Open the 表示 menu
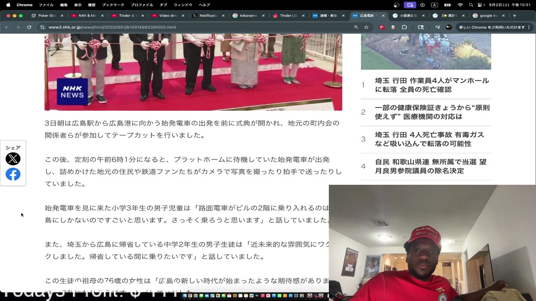Screen dimensions: 536x301 pyautogui.click(x=78, y=5)
